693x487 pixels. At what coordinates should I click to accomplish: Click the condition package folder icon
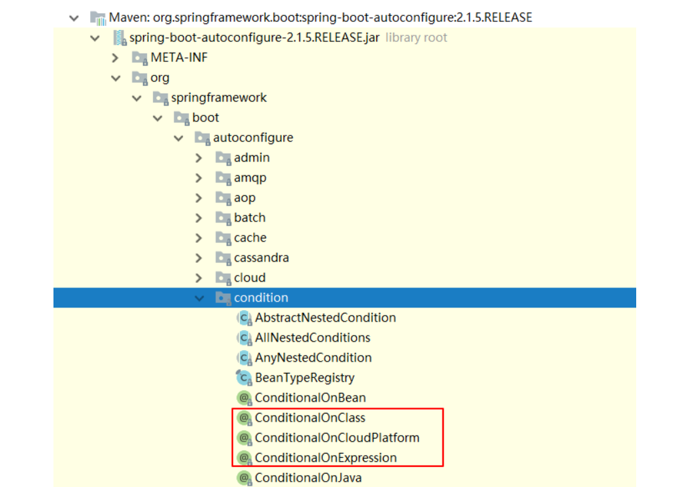point(223,298)
